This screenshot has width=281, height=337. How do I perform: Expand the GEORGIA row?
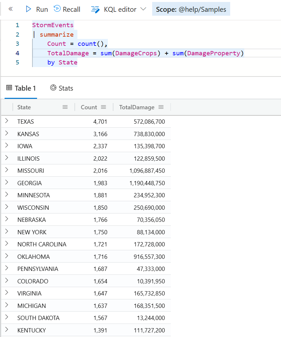7,182
